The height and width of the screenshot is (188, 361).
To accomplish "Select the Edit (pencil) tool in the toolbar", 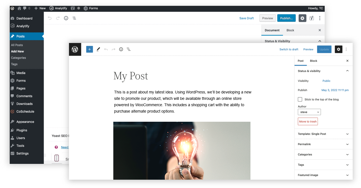I will point(98,49).
